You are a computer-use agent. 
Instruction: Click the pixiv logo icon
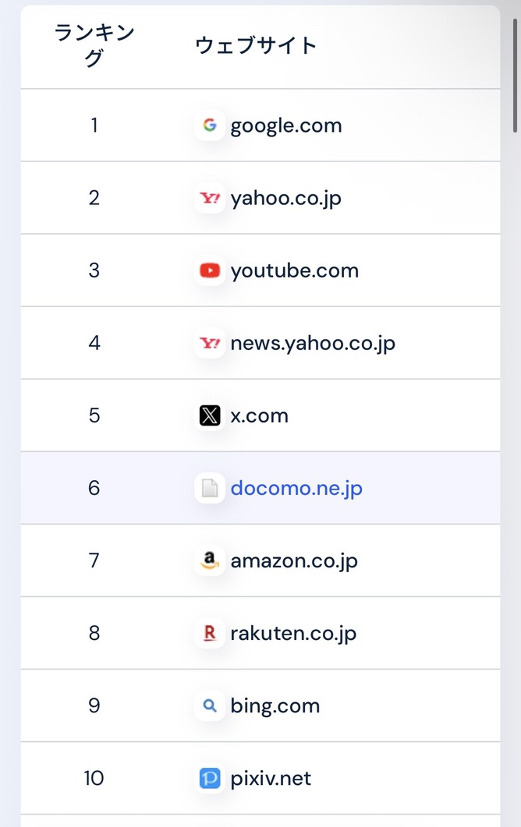point(210,778)
